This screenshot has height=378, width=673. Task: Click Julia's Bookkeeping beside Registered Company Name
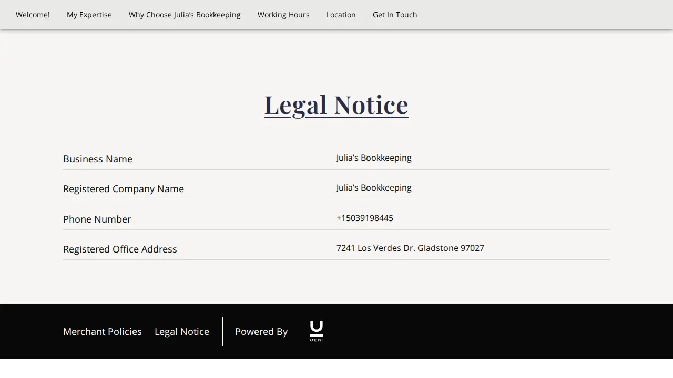pyautogui.click(x=374, y=187)
